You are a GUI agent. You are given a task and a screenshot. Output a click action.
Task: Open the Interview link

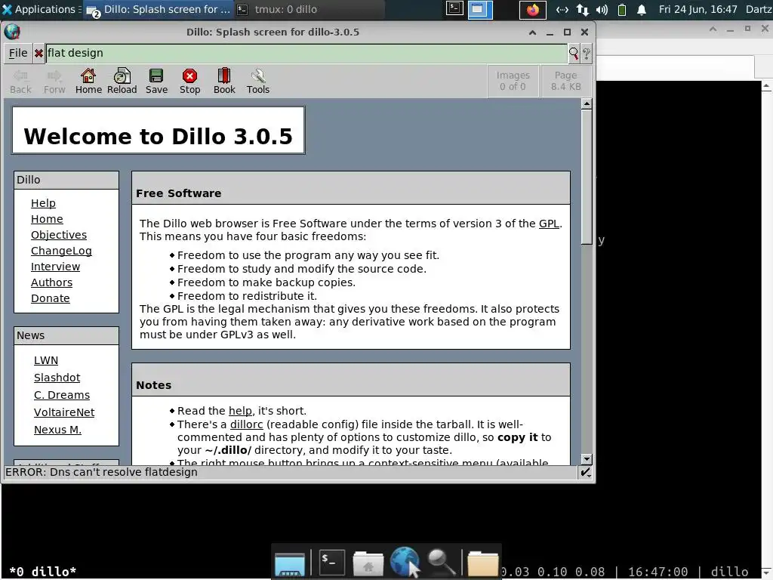55,267
